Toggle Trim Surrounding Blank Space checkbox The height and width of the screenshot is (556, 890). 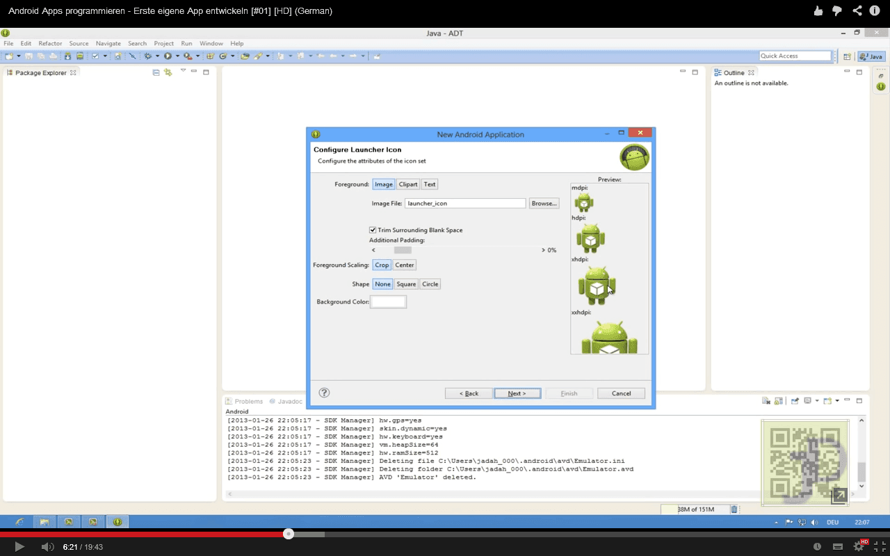tap(373, 230)
